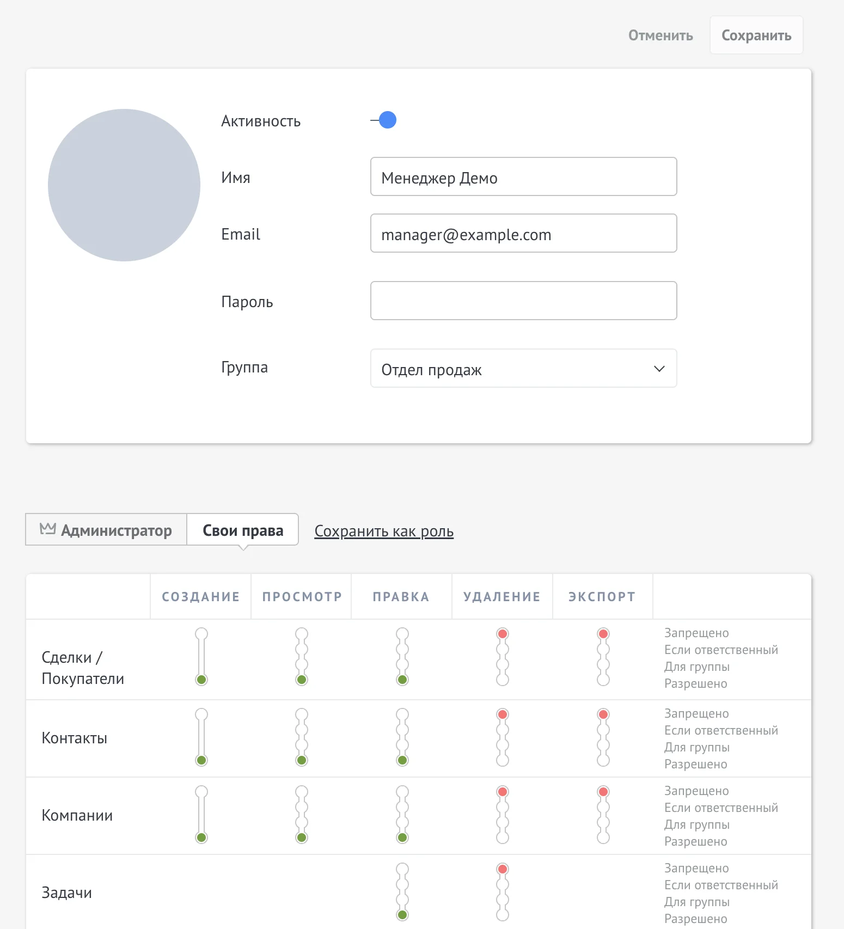Screen dimensions: 844x929
Task: Select green Разрешено dot for Контакты Создание
Action: [201, 760]
